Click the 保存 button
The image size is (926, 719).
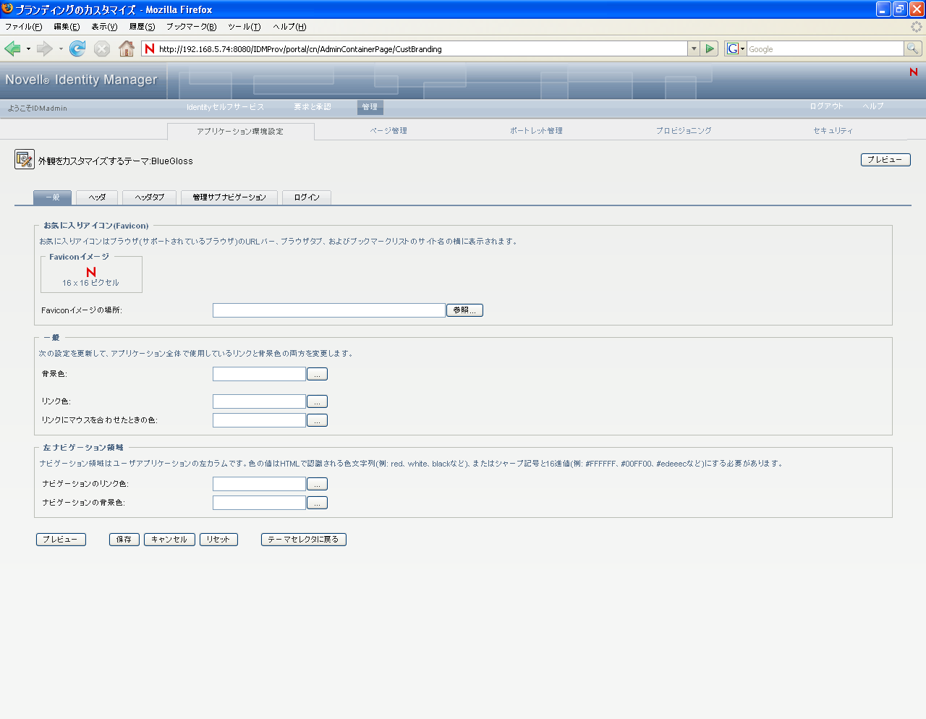(x=124, y=540)
